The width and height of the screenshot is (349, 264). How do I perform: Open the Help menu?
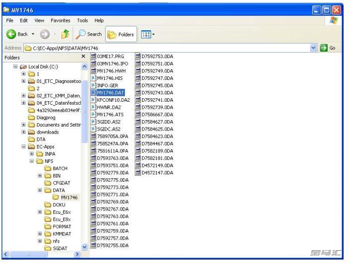(x=99, y=20)
